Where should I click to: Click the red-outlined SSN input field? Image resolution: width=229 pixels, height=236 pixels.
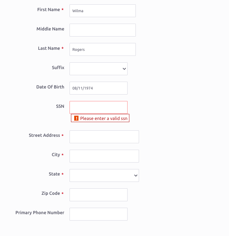coord(99,107)
